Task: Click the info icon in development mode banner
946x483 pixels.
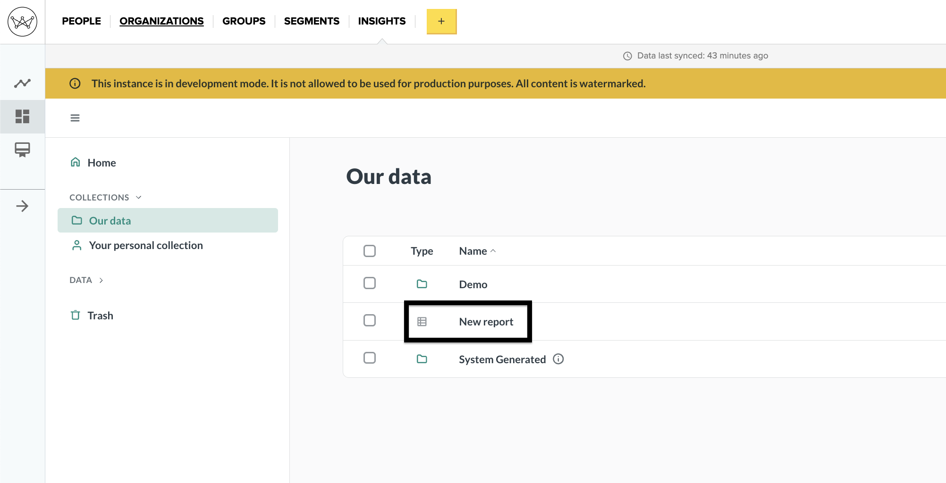Action: [75, 83]
